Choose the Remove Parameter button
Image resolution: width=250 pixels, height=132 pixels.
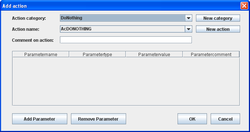99,119
